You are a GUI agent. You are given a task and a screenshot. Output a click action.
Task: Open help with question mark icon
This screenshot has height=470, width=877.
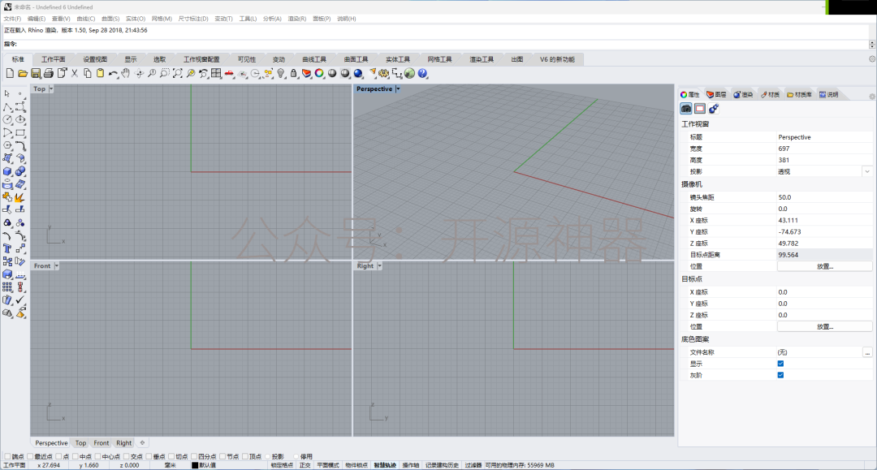click(x=423, y=73)
